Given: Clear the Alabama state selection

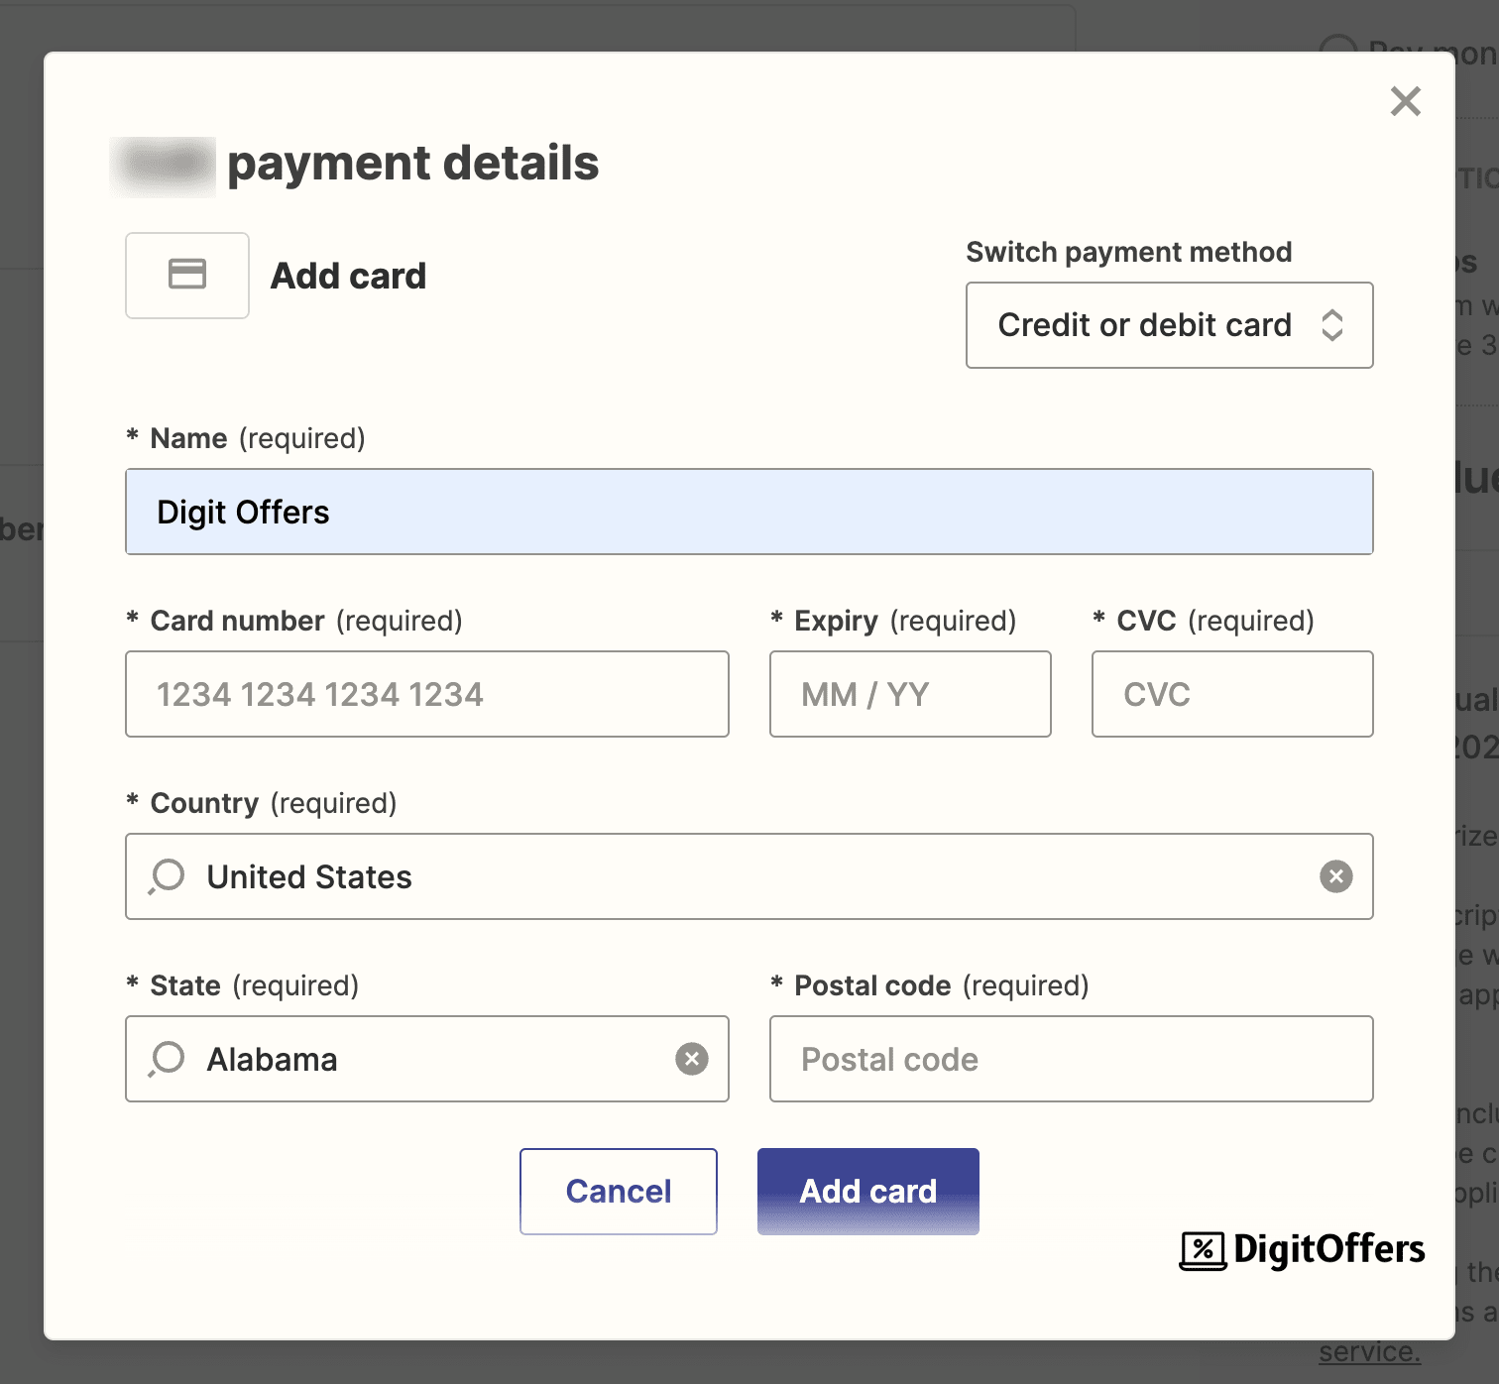Looking at the screenshot, I should [691, 1059].
